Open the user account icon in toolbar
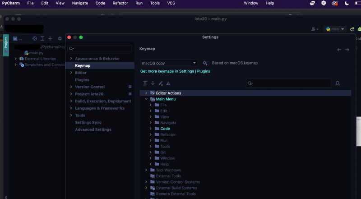 tap(315, 29)
